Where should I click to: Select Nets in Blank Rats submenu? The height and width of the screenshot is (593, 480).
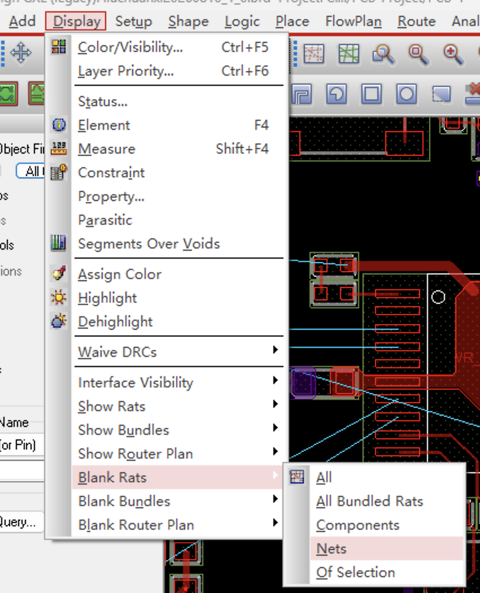[387, 549]
